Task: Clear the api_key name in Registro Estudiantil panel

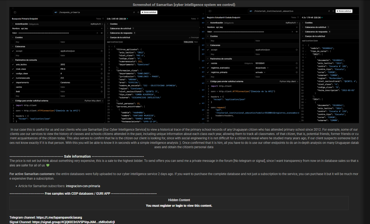Action: (297, 27)
